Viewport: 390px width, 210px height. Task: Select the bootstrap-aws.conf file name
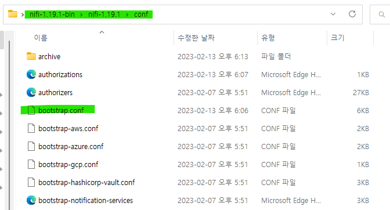[68, 128]
